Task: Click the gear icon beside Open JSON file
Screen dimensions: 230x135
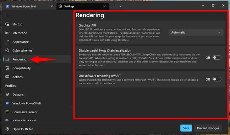Action: coord(7,129)
